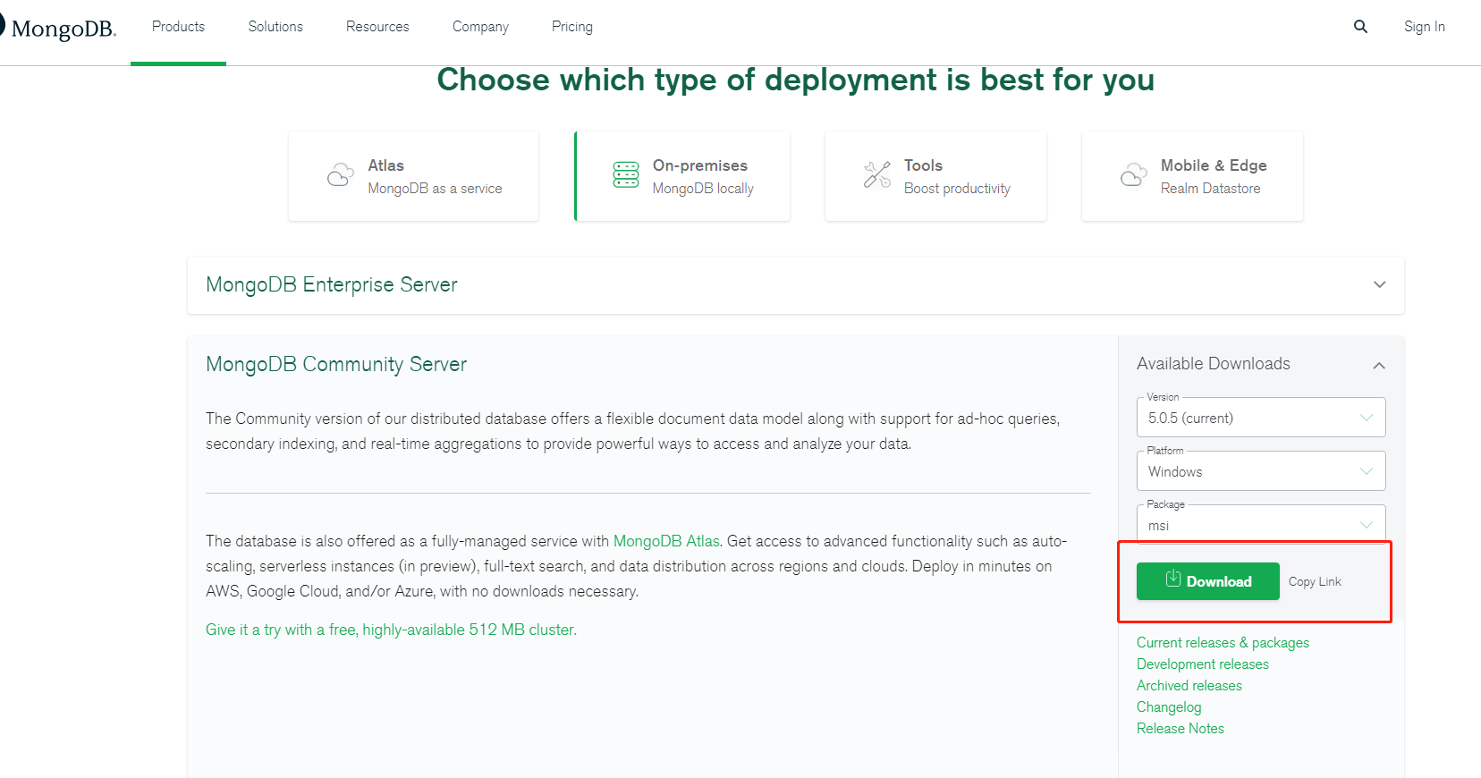Click the search magnifier icon

click(x=1360, y=27)
